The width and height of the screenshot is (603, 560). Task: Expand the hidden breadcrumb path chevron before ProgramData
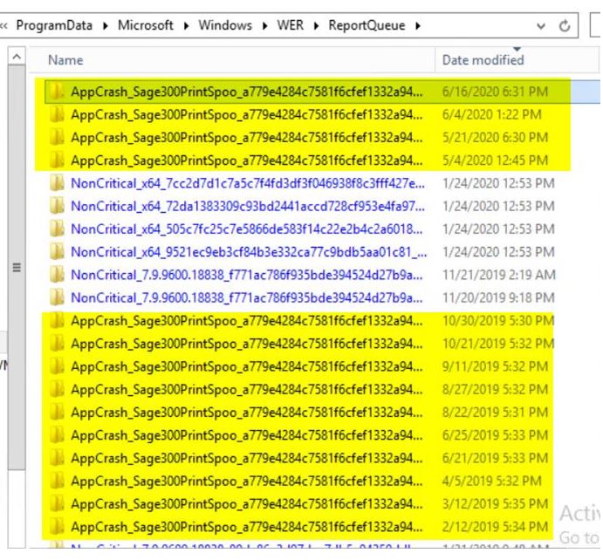3,26
